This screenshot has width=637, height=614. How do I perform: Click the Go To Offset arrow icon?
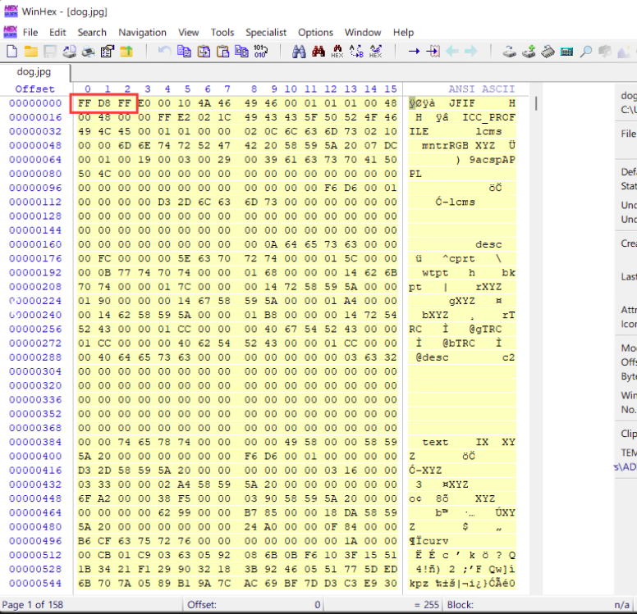click(x=414, y=52)
